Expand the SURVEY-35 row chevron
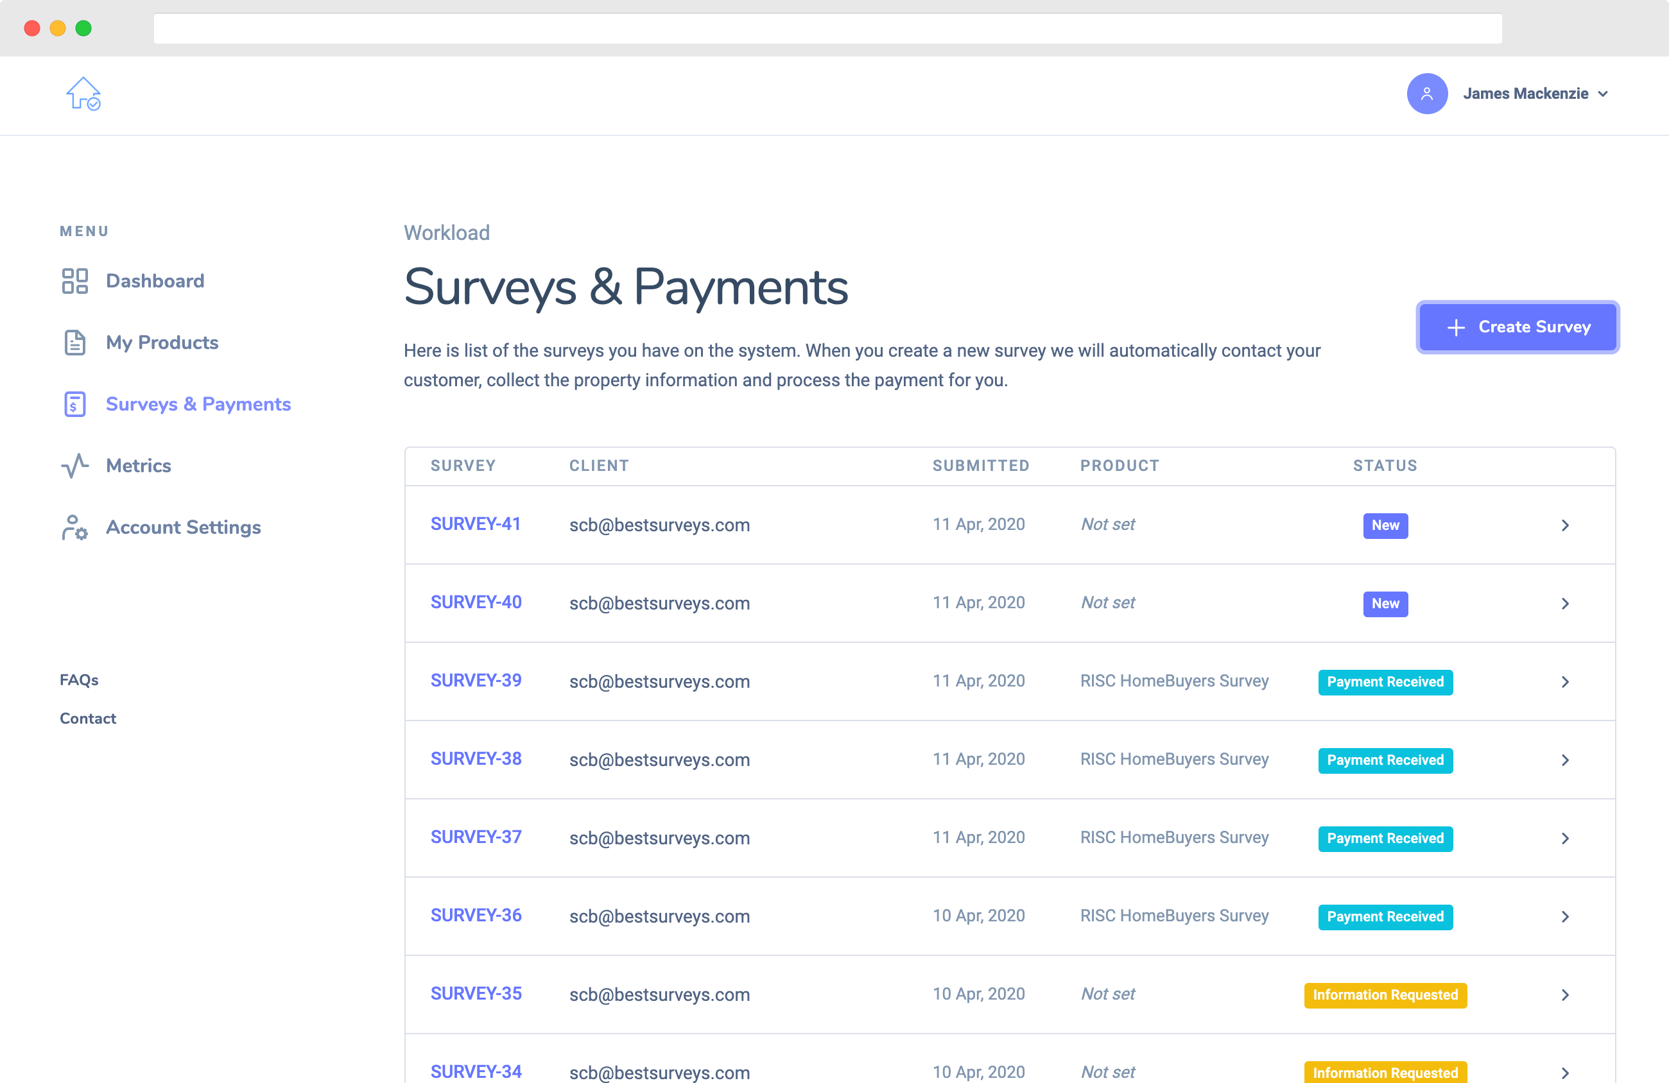The height and width of the screenshot is (1083, 1669). pyautogui.click(x=1564, y=994)
